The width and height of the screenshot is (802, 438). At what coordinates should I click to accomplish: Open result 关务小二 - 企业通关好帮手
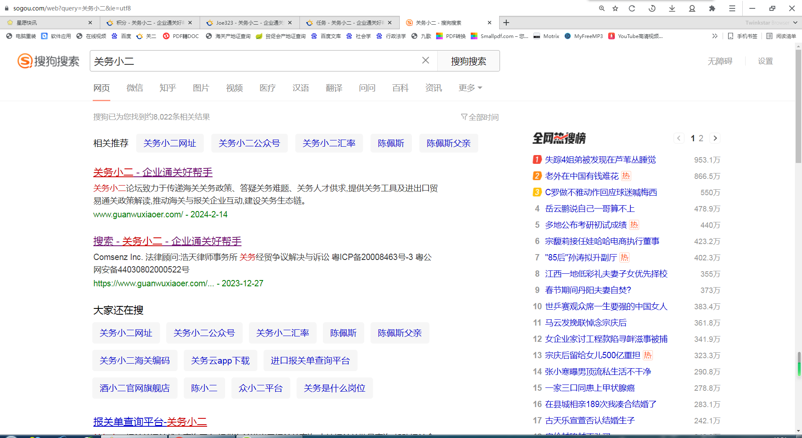point(153,172)
